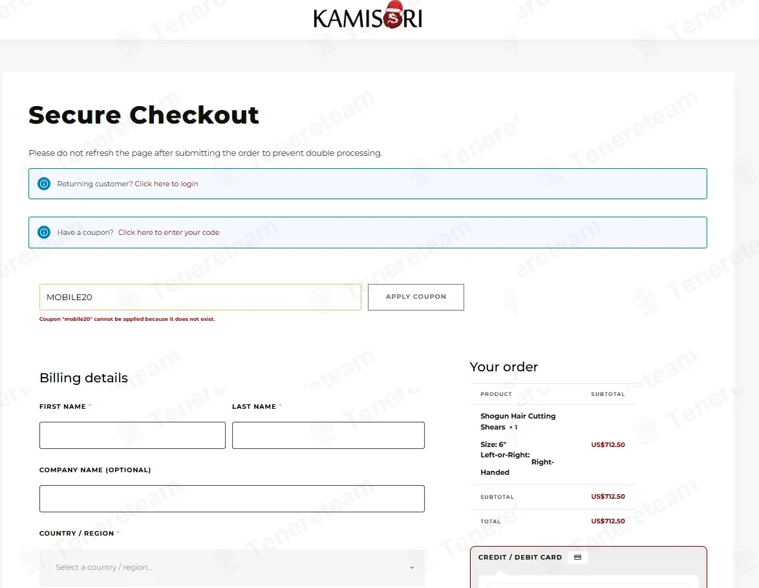Click the card icon next to Credit / Debit Card
This screenshot has height=588, width=759.
(x=577, y=558)
